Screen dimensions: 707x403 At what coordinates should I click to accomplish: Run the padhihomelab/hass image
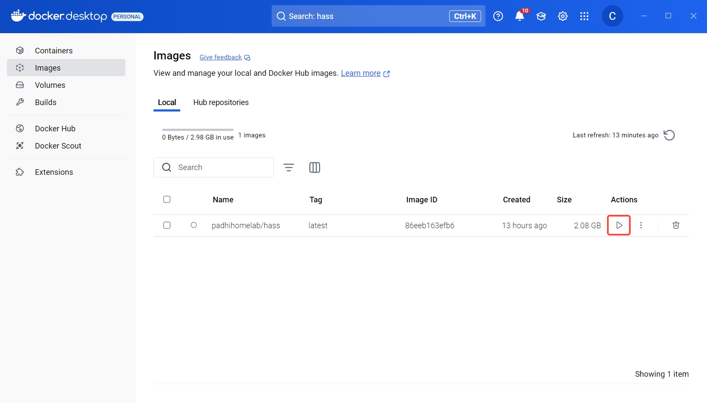pos(619,225)
